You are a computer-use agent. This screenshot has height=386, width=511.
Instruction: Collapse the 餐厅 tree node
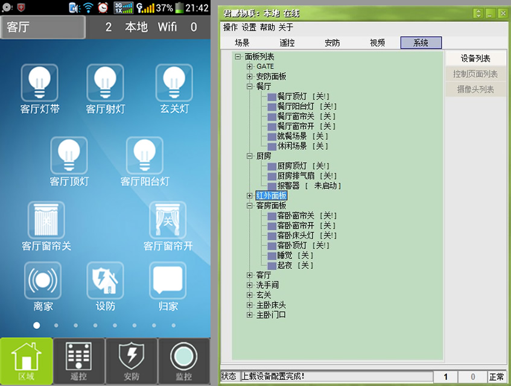coord(250,86)
